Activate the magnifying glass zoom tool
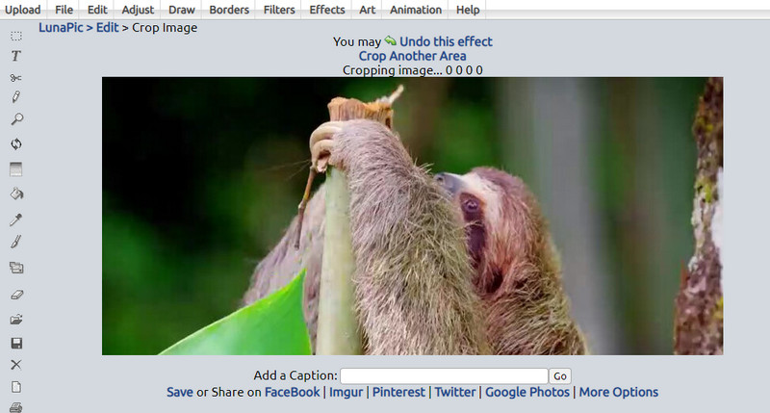 15,119
